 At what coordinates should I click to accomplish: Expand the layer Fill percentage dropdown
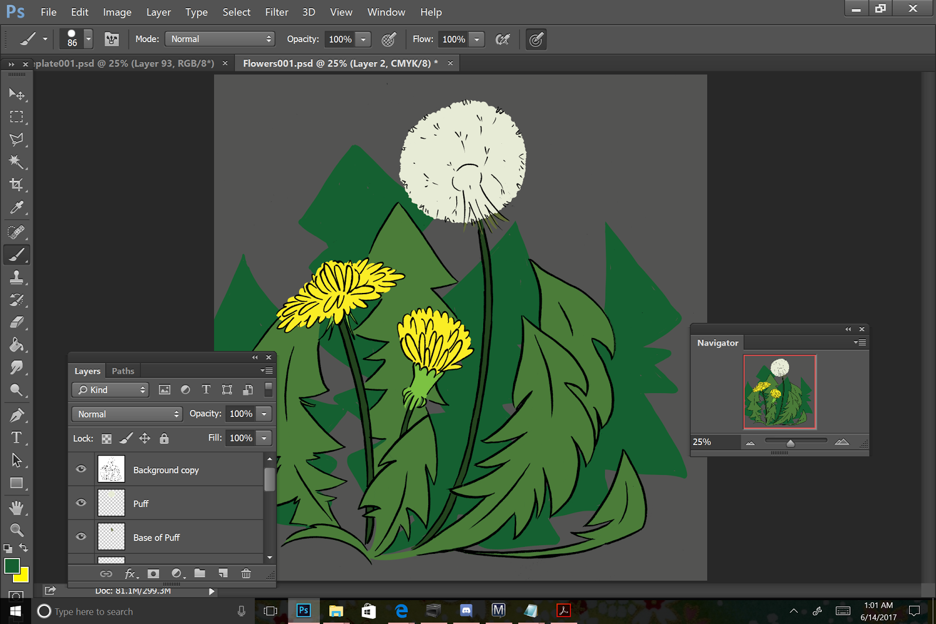[264, 438]
